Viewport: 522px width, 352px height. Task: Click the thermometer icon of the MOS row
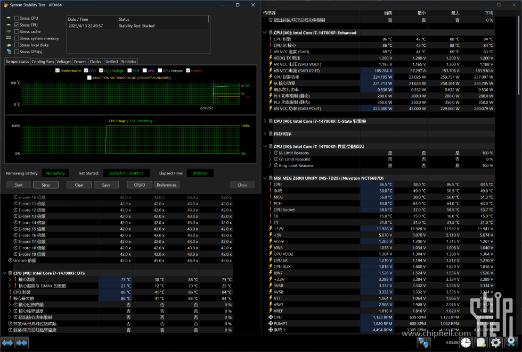click(x=271, y=197)
